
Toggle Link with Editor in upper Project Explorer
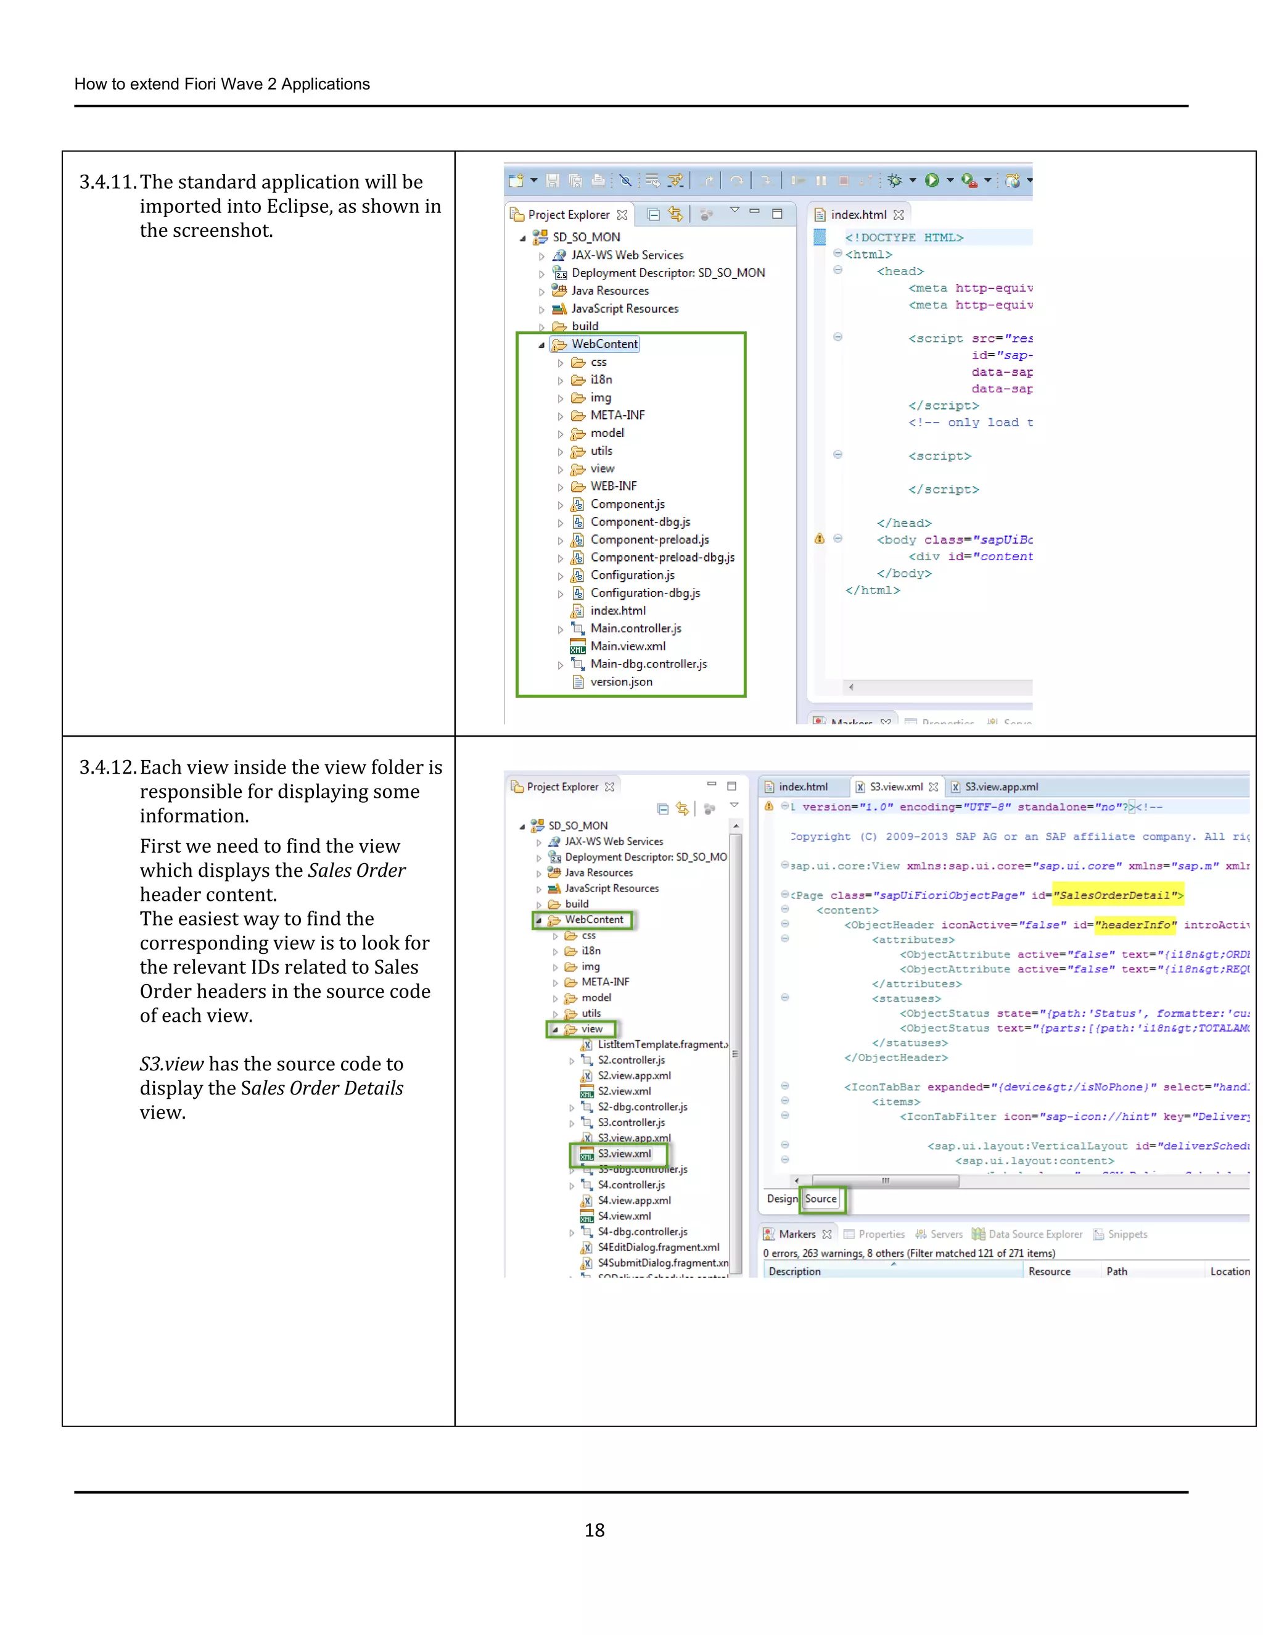point(676,215)
